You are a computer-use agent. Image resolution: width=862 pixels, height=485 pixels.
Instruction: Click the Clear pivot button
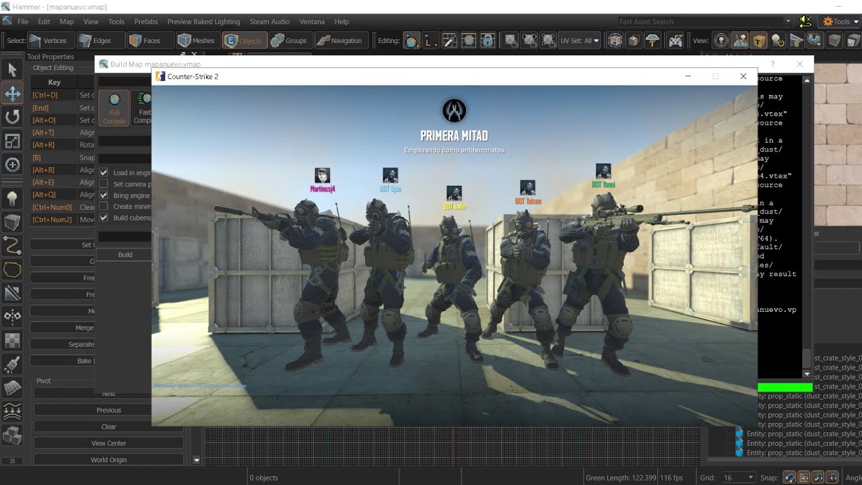coord(108,426)
